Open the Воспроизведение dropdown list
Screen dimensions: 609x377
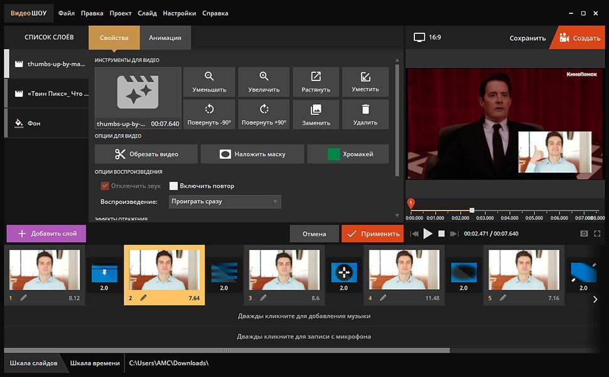[225, 202]
